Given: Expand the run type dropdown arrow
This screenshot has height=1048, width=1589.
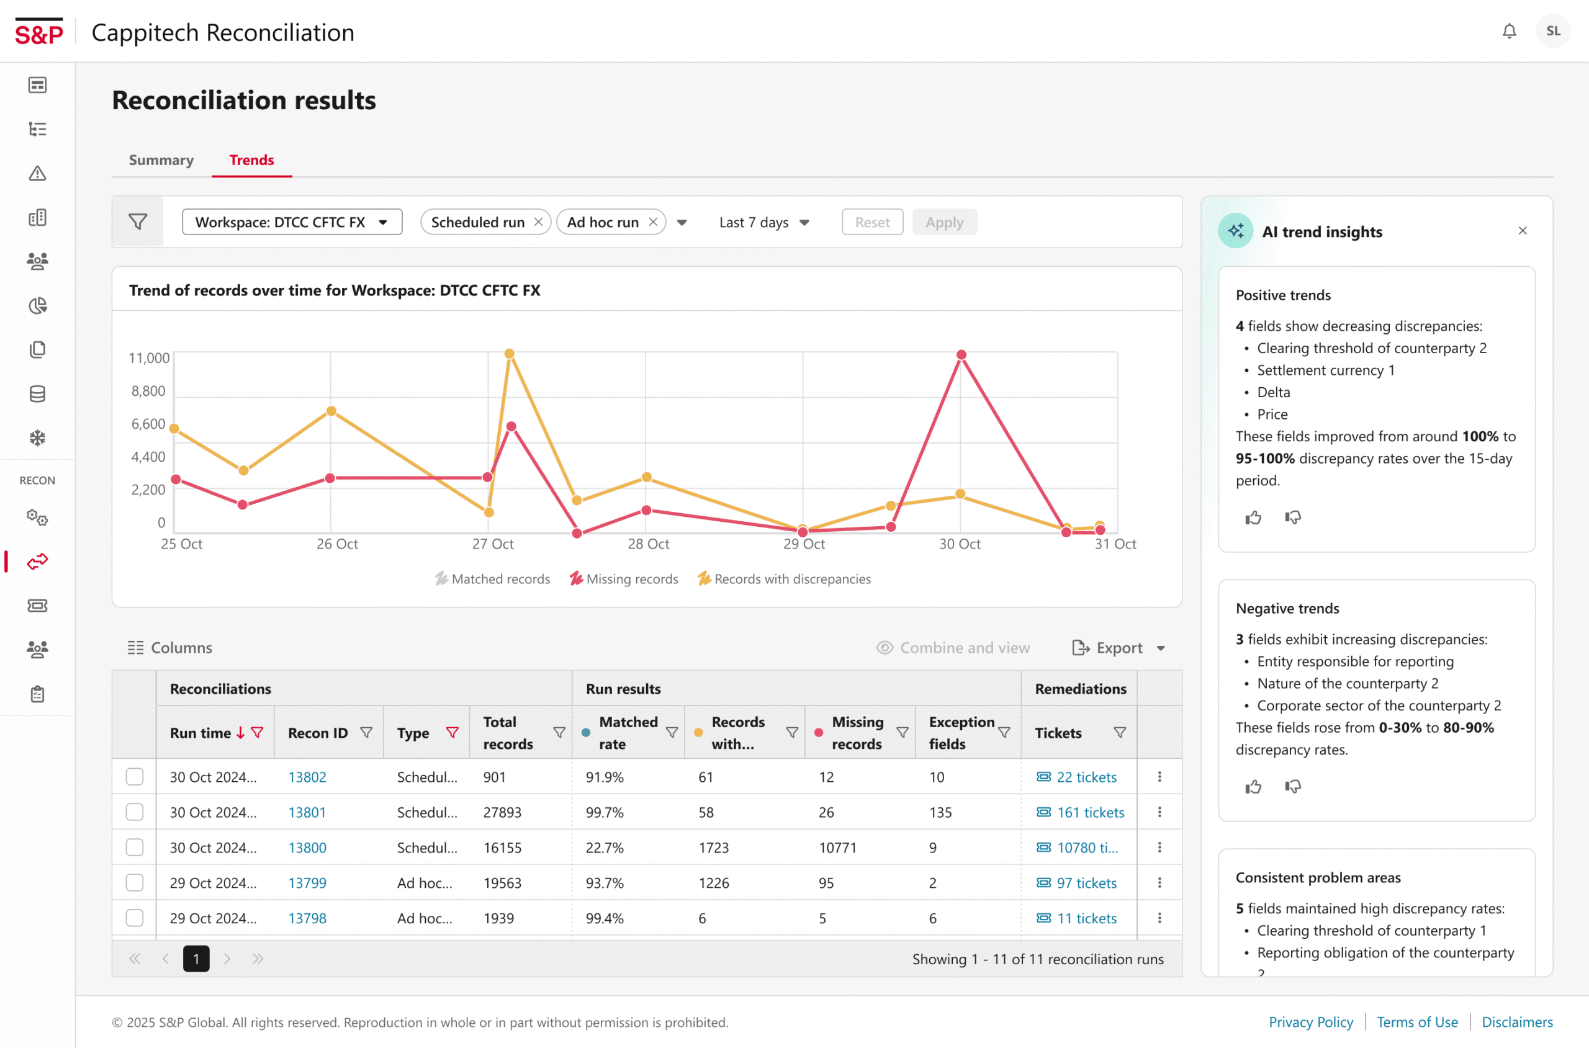Looking at the screenshot, I should 682,223.
